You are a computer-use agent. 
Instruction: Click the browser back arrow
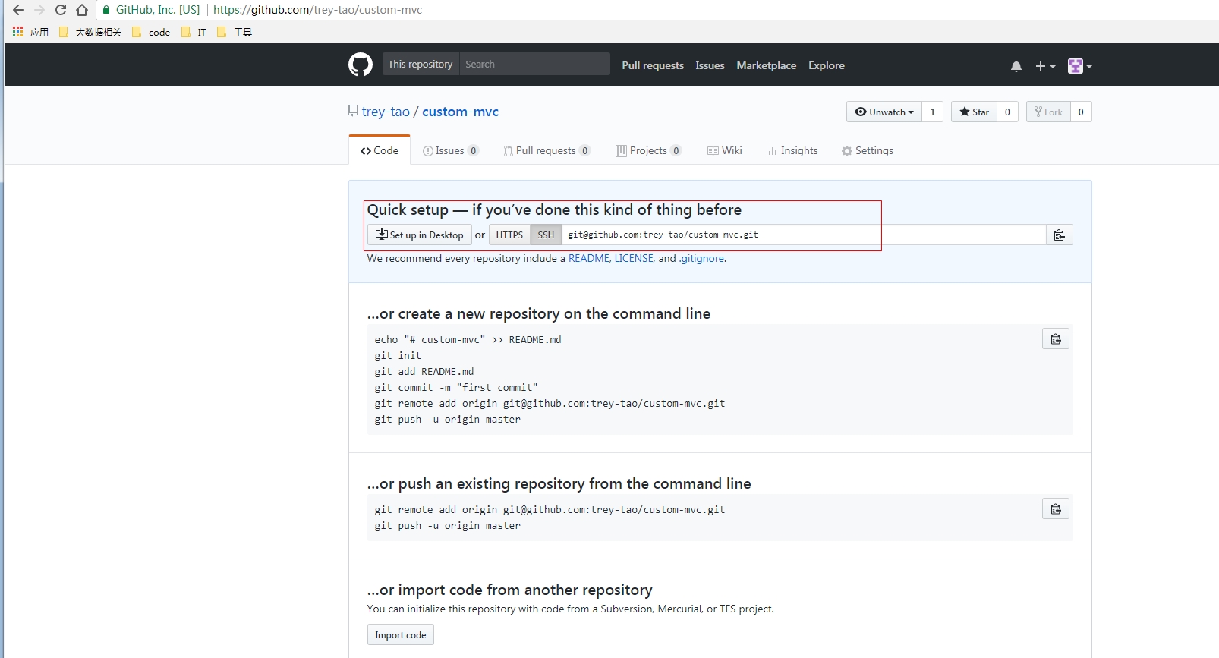pos(18,10)
